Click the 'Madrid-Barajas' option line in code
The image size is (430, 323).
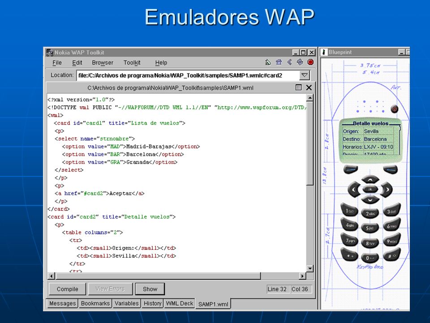tap(131, 147)
